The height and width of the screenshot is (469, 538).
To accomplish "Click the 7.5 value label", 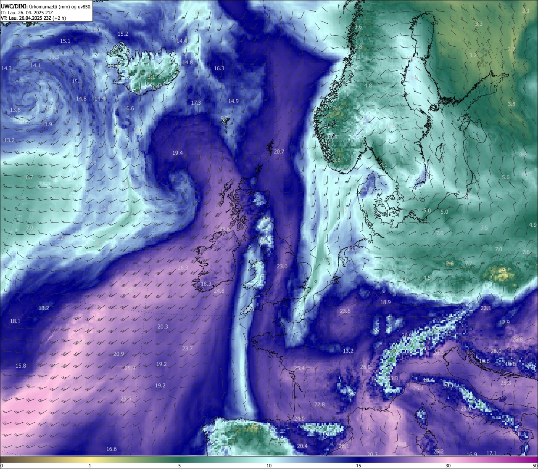I will pos(484,228).
